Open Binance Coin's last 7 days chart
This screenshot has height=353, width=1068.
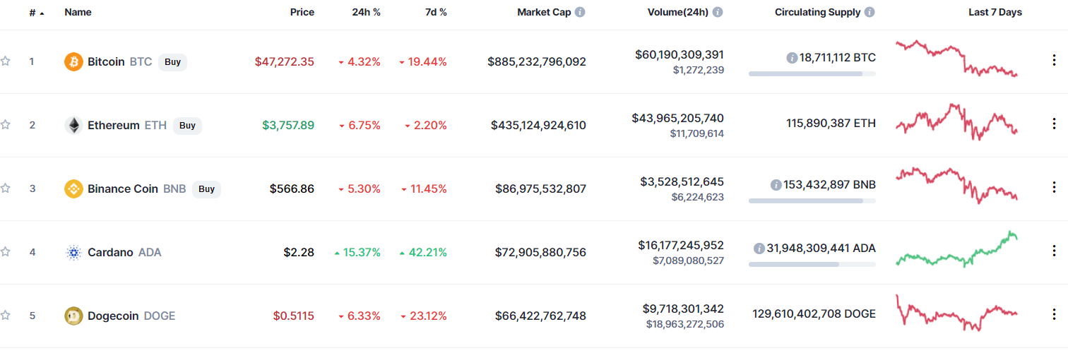[957, 186]
